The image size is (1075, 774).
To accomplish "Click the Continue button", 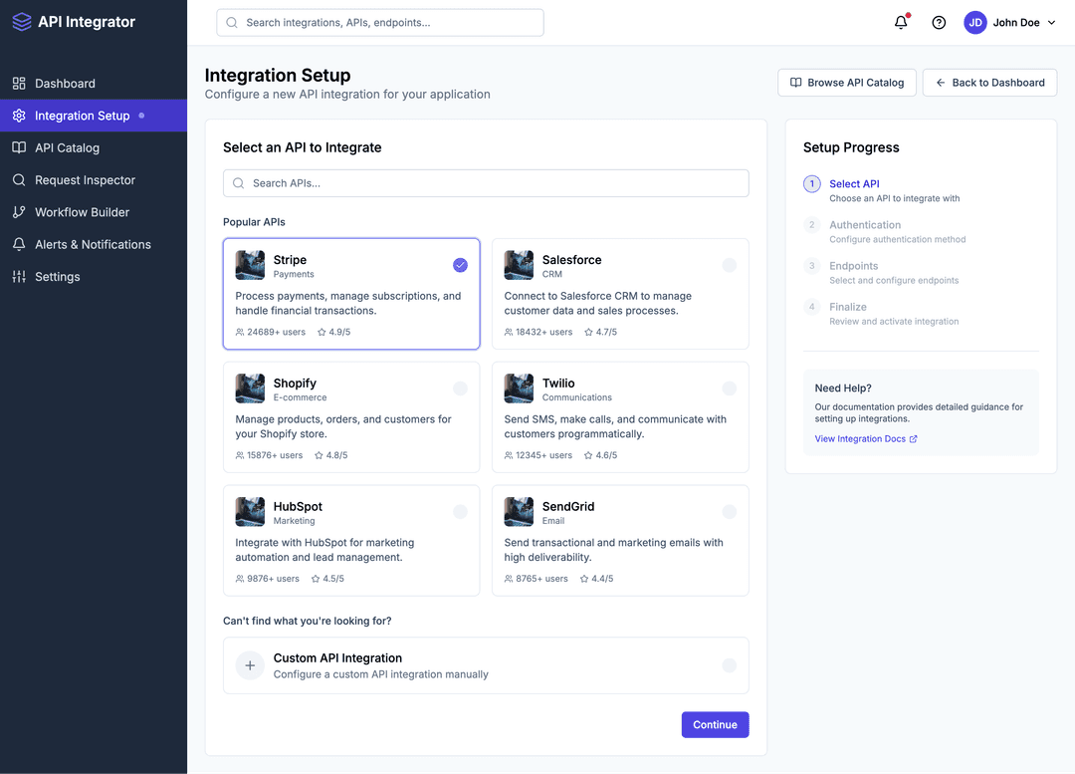I will [715, 724].
